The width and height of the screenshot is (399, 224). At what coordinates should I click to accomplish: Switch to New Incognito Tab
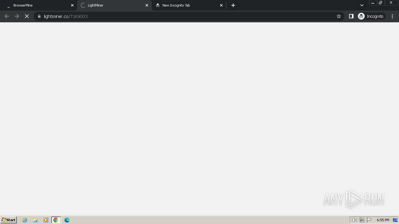[x=189, y=5]
